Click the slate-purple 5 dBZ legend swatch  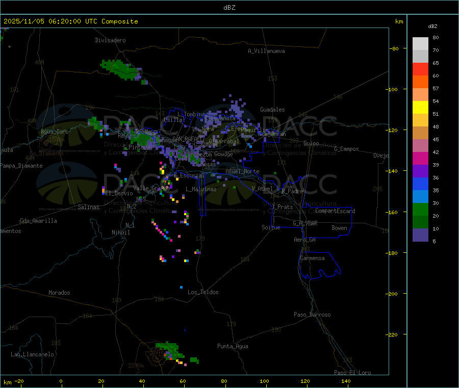(420, 235)
